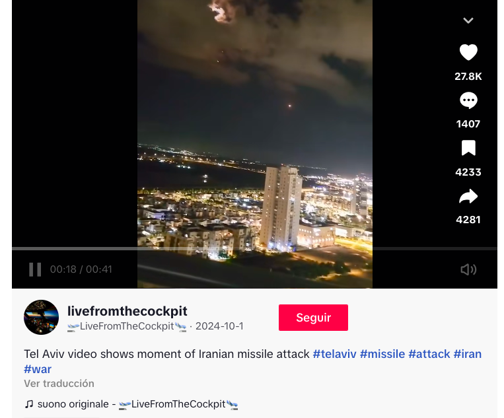
Task: Go to next video with down chevron
Action: click(468, 20)
